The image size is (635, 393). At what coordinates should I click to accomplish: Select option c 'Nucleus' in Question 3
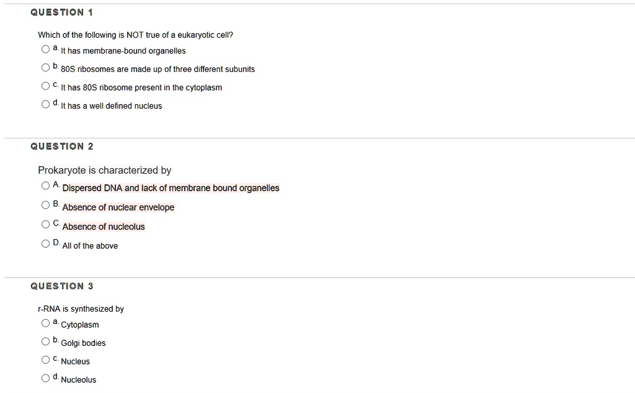tap(45, 359)
